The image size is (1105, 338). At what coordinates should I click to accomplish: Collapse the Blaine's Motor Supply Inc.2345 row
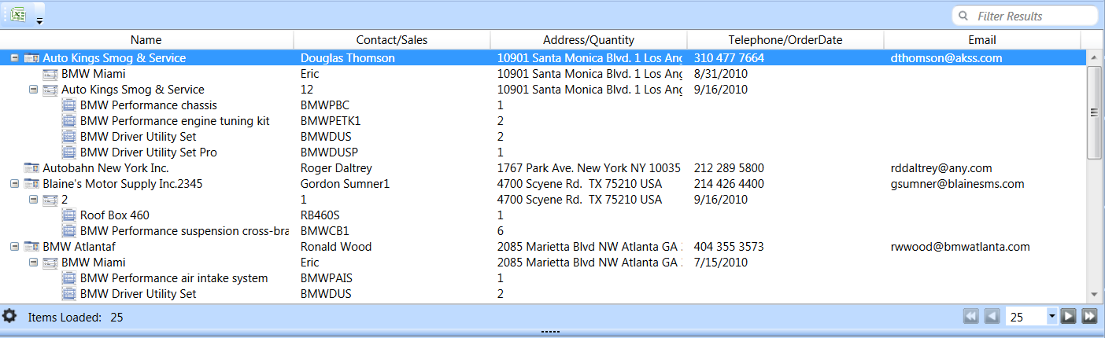[x=14, y=184]
